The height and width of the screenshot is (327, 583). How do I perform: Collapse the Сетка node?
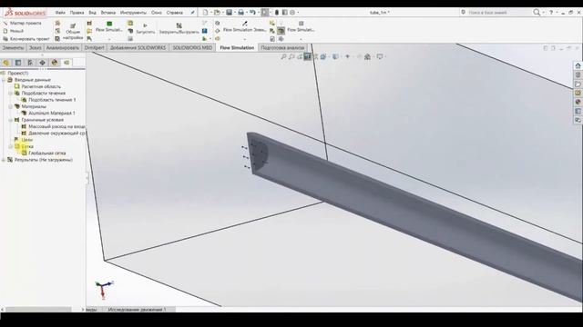(10, 147)
